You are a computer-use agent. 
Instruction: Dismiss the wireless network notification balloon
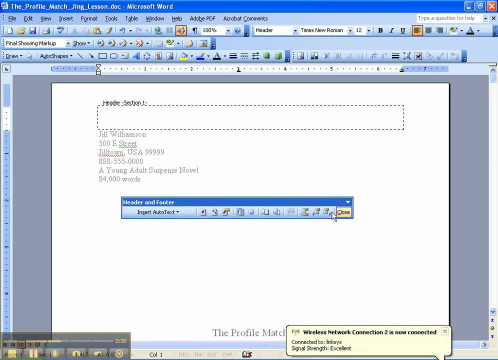445,331
